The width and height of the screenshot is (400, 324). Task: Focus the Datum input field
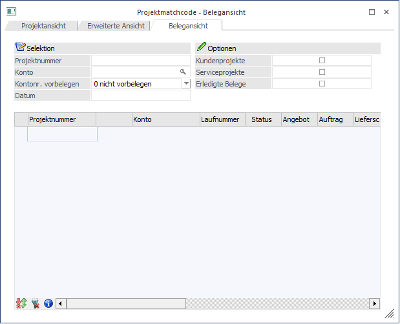[x=140, y=96]
